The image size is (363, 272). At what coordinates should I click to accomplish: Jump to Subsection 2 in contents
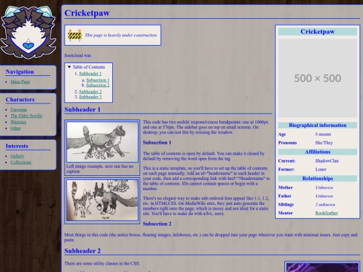tap(97, 85)
